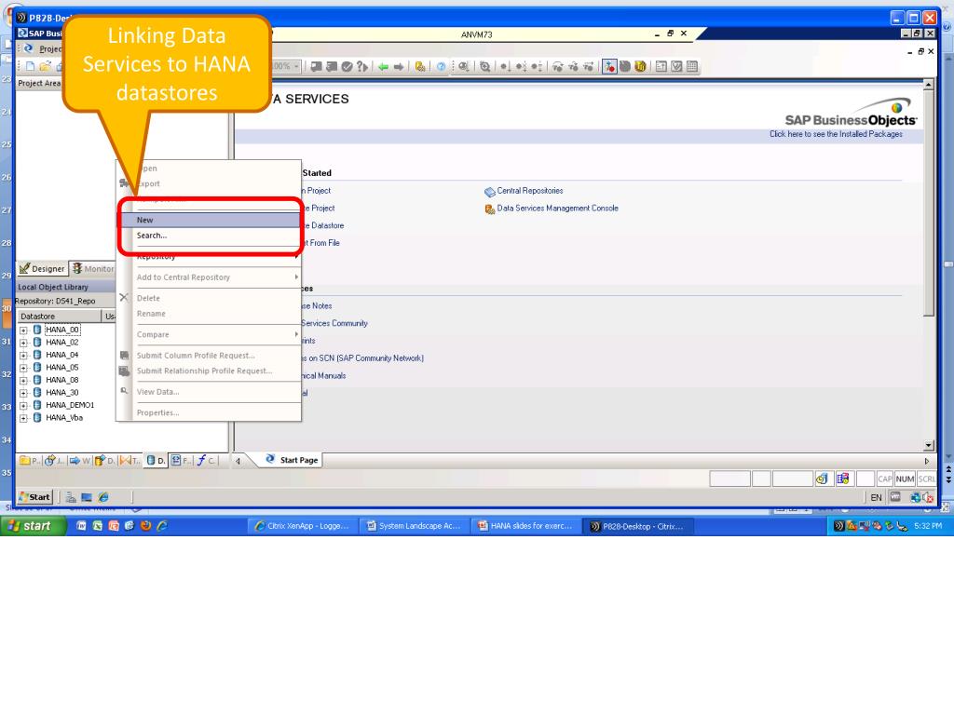Switch to the Data Flows library tab
The image size is (954, 715).
pyautogui.click(x=104, y=460)
